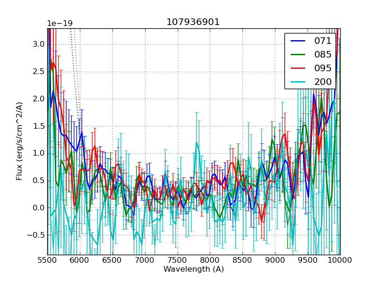Screen dimensions: 378x283
Task: Click the 1.5 y-axis tick label
Action: [38, 126]
